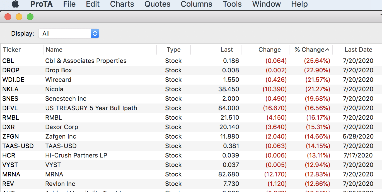Click the name Daxor Corp

[62, 127]
